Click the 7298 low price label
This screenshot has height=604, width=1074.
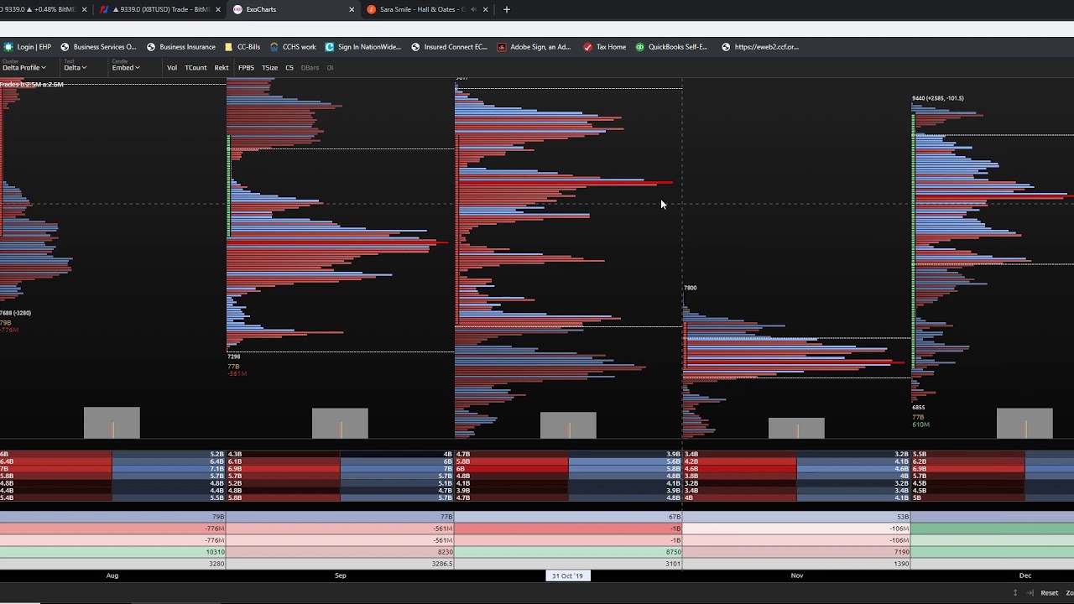click(233, 357)
